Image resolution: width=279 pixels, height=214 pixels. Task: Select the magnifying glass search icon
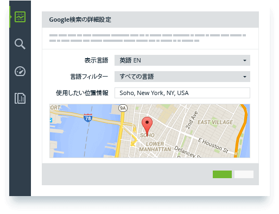[x=20, y=44]
